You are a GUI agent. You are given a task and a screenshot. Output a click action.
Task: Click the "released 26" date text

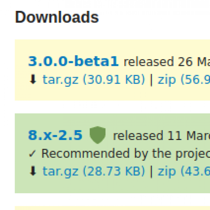point(158,62)
